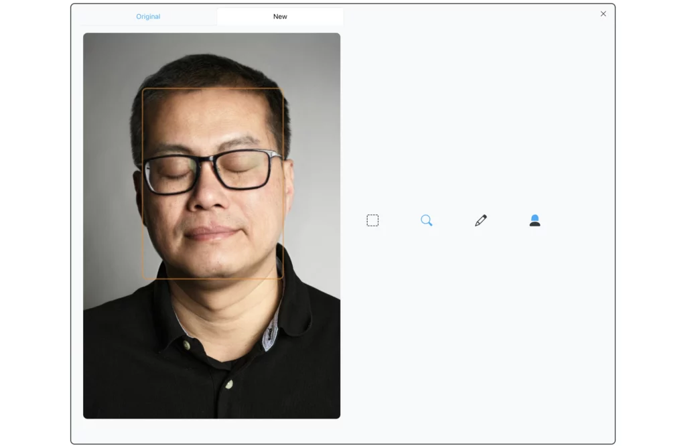Dismiss the dialog with the X

pos(603,13)
